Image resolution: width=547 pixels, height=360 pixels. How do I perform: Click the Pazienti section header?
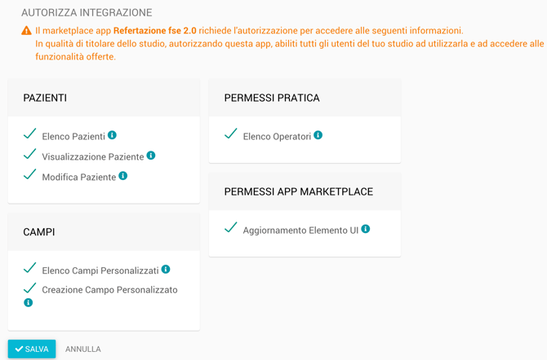tap(45, 98)
